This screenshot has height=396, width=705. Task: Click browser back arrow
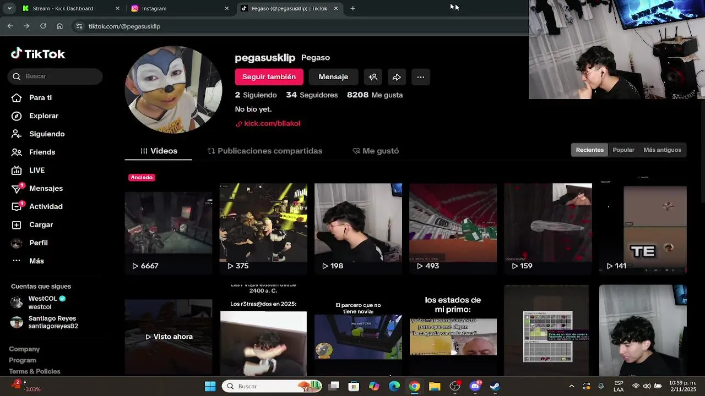point(10,26)
